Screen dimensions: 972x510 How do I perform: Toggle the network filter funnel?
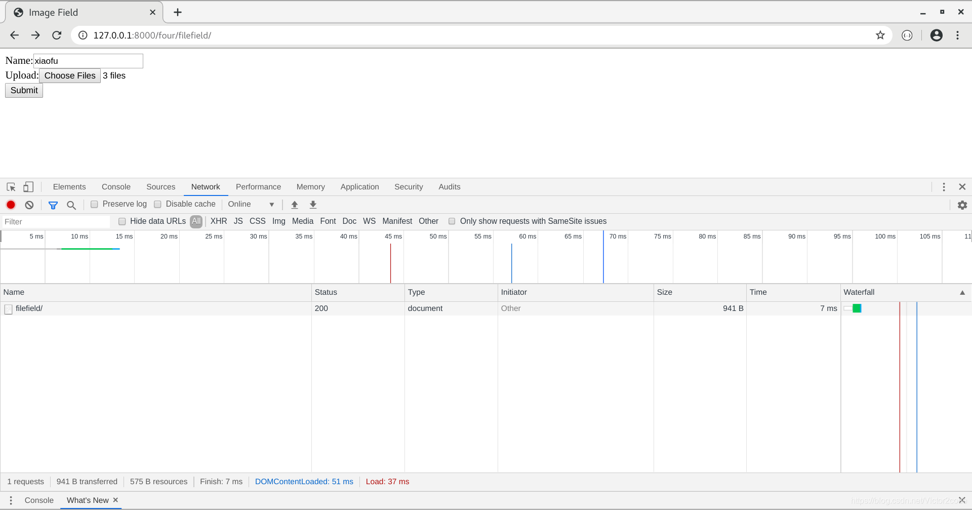click(x=53, y=205)
